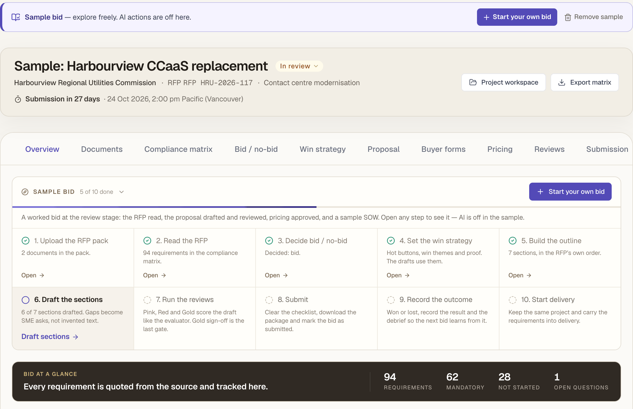
Task: Click Start your own bid in checklist card
Action: [570, 192]
